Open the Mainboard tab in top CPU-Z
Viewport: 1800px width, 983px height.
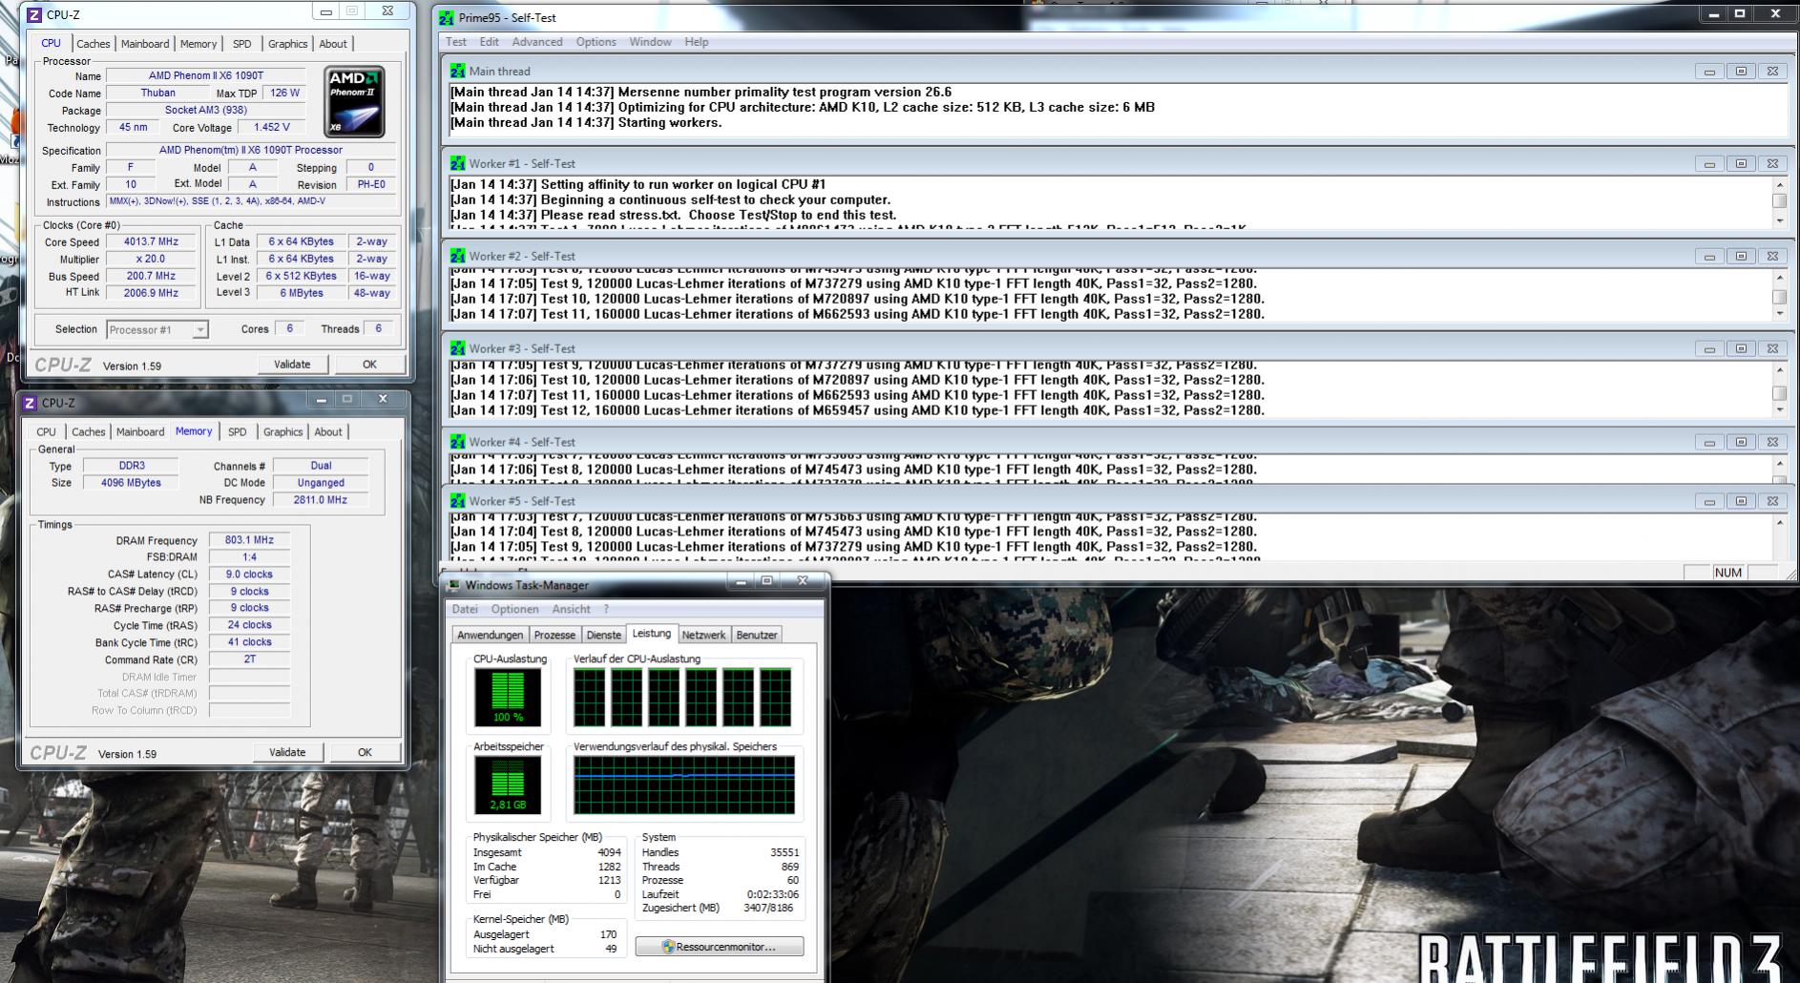(145, 44)
